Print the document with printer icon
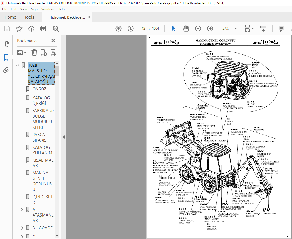Viewport: 292px width, 239px height. (x=43, y=29)
